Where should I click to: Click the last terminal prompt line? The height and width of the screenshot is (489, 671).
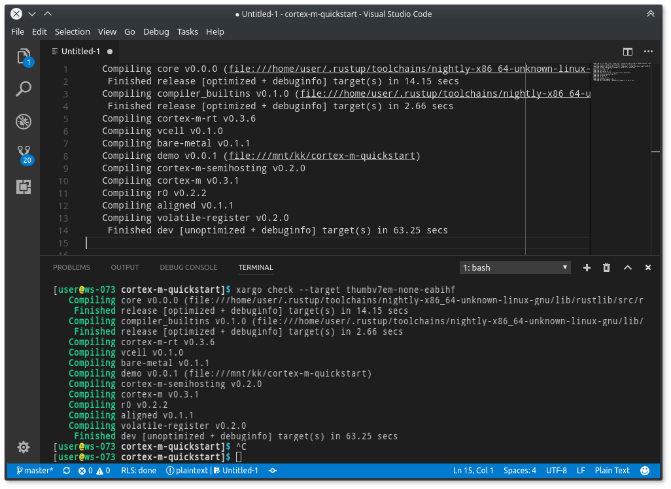[x=148, y=458]
